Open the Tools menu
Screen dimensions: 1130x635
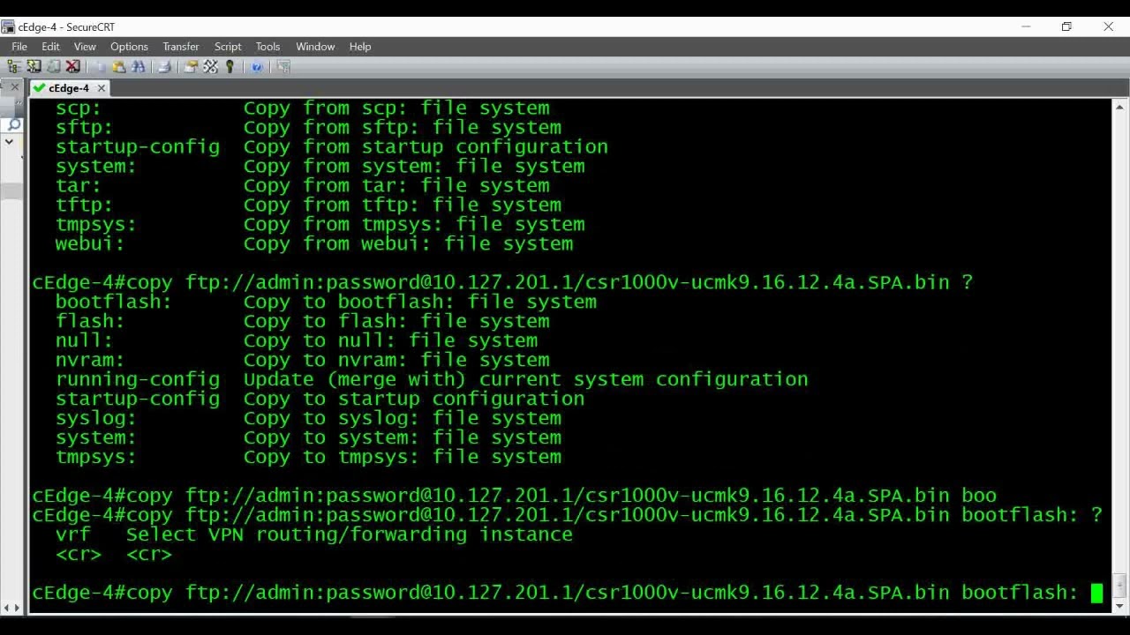(x=267, y=47)
